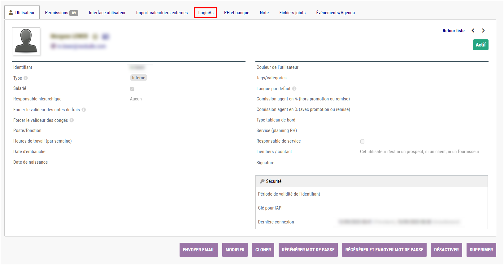504x265 pixels.
Task: Click Comission agent en % (avec promotion) label
Action: [303, 109]
